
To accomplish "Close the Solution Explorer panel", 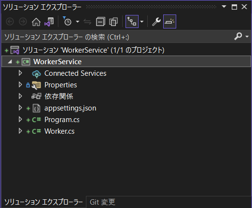I will (x=244, y=7).
